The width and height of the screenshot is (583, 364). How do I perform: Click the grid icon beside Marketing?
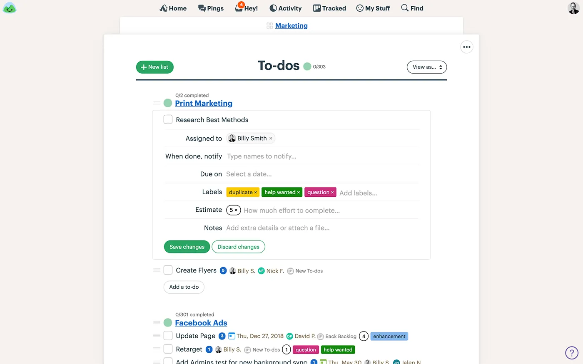[x=269, y=26]
